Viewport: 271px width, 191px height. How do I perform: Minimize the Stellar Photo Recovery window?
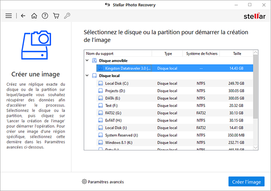click(236, 5)
